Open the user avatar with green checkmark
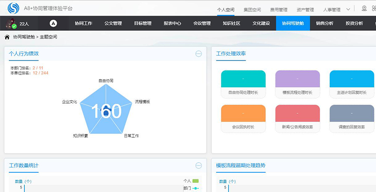Viewport: 376px width, 192px height. click(x=11, y=24)
